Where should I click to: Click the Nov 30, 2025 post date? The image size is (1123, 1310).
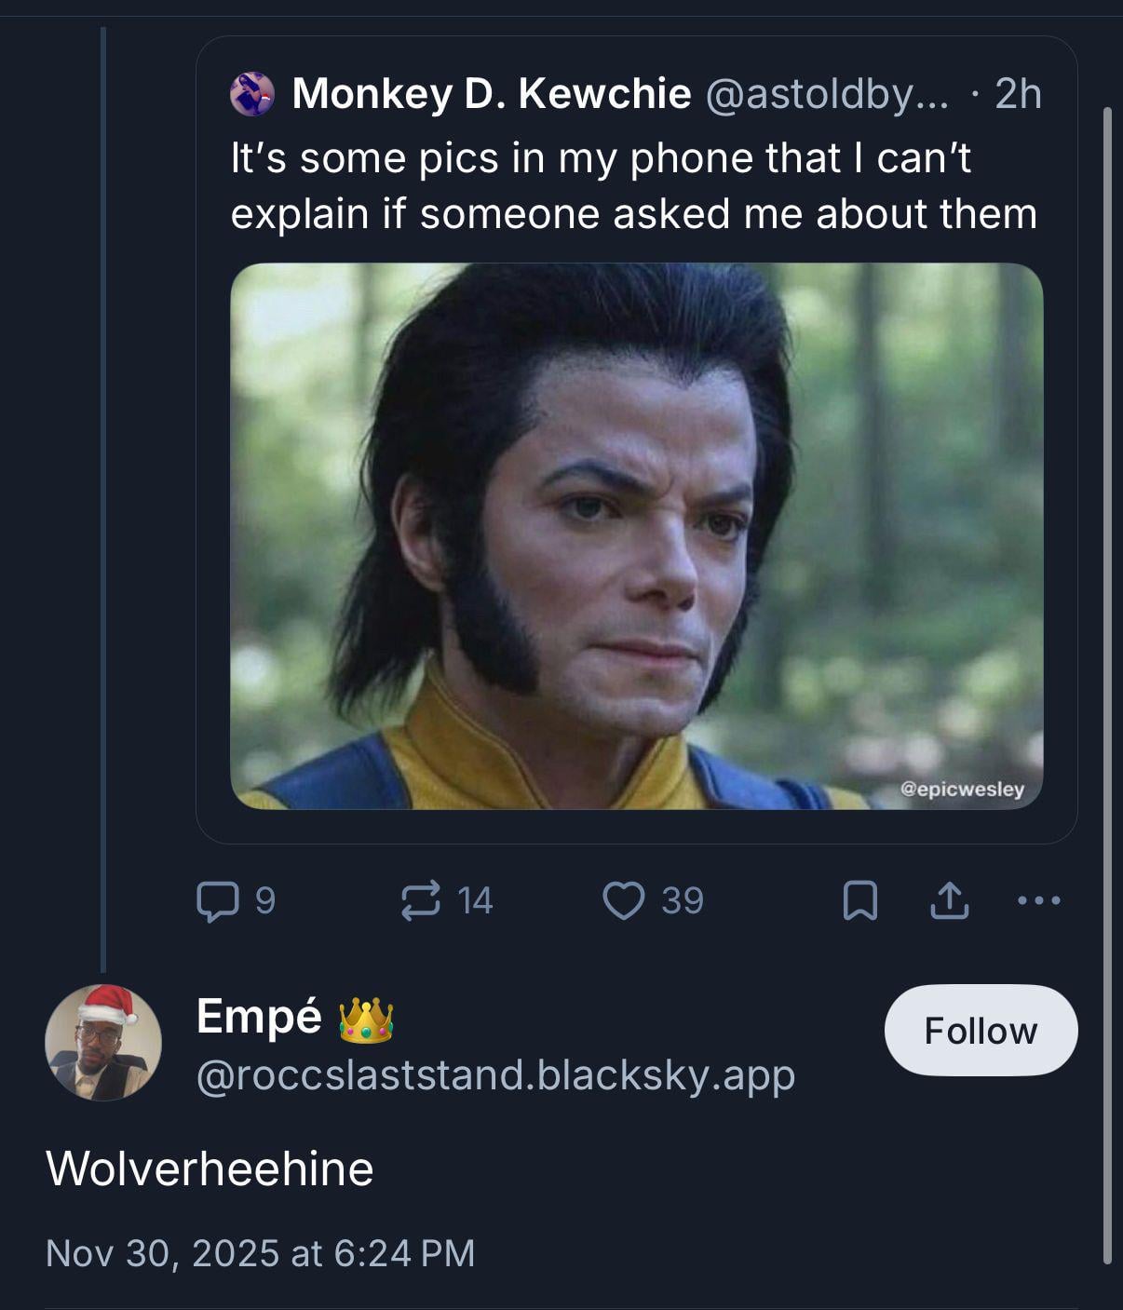(x=260, y=1253)
